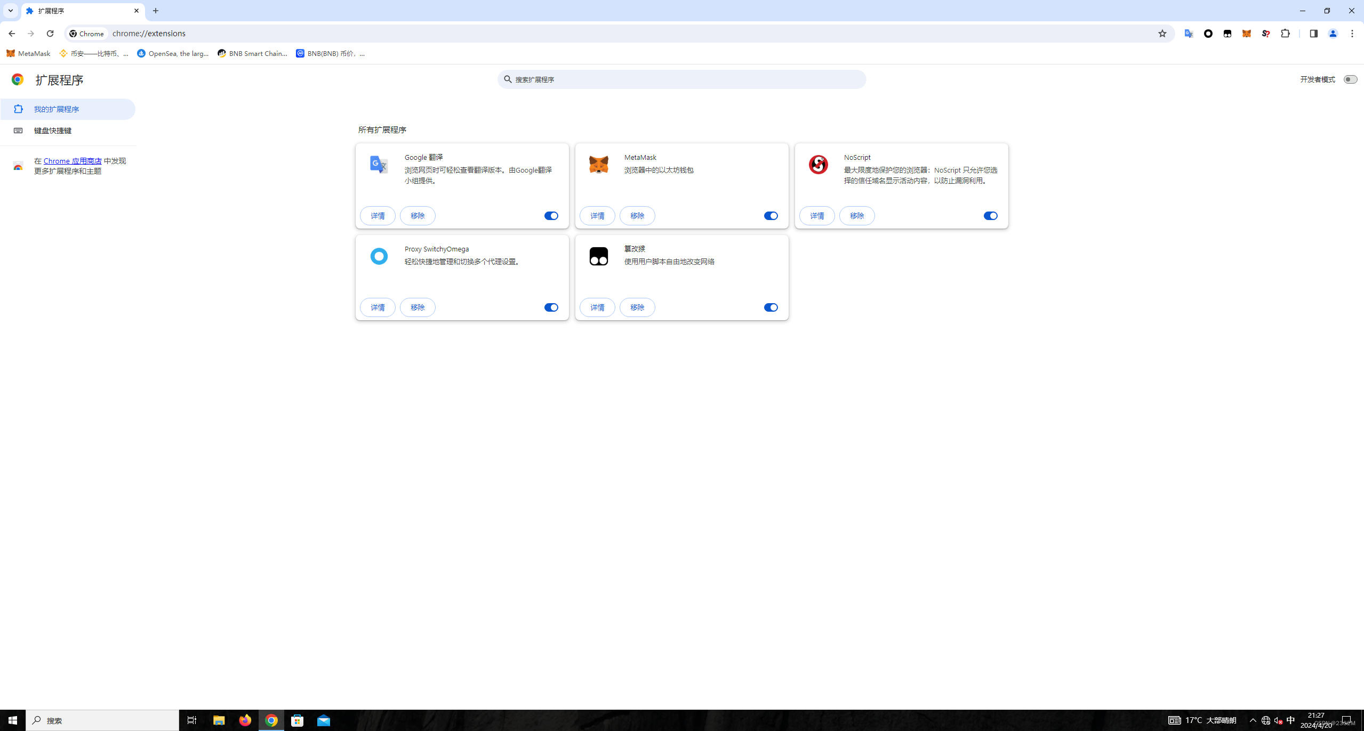Screen dimensions: 1364x731
Task: Open the side panel icon
Action: [1313, 34]
